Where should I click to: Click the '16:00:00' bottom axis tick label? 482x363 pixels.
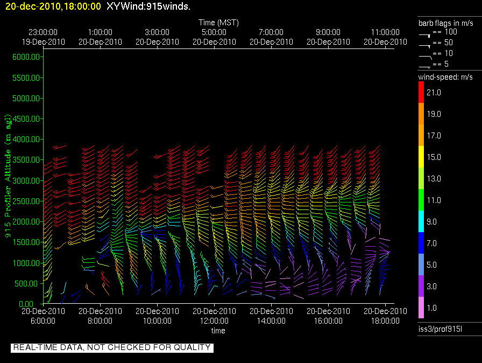[328, 321]
